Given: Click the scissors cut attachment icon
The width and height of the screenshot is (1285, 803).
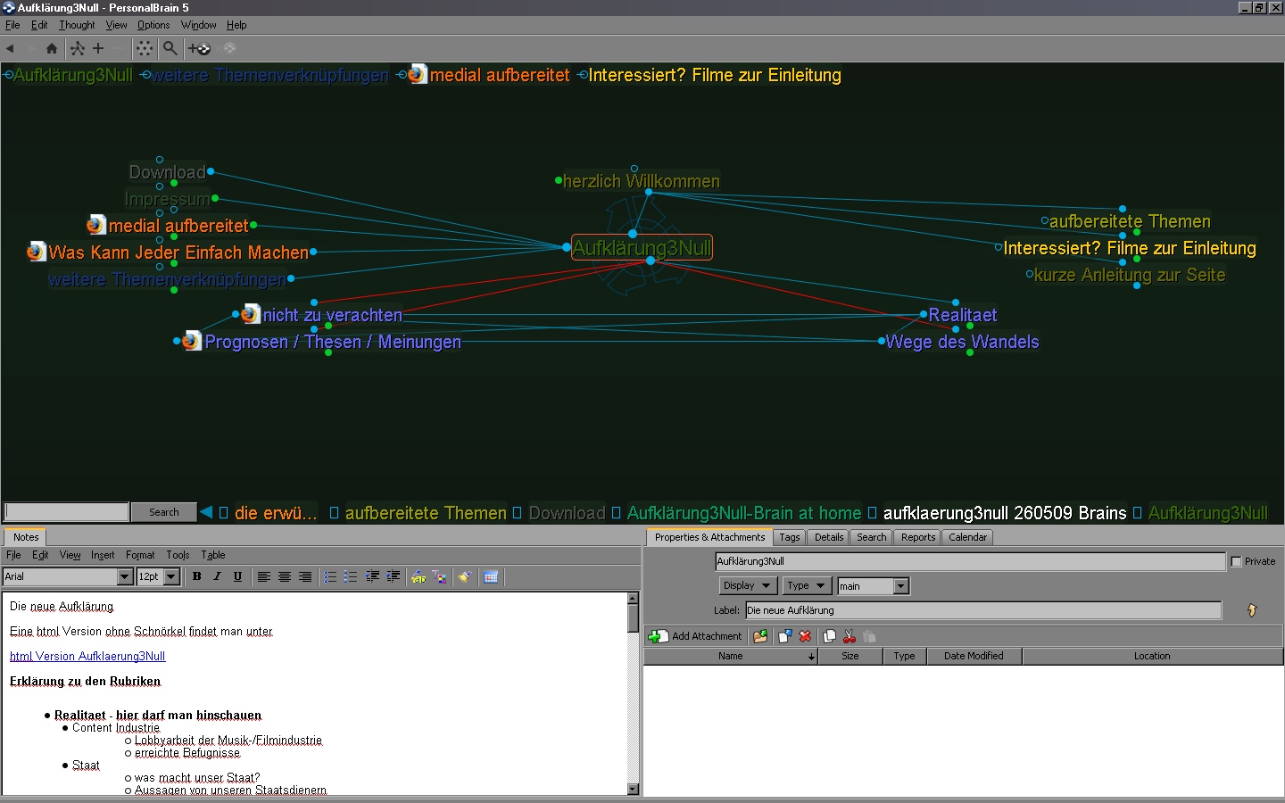Looking at the screenshot, I should [x=849, y=636].
